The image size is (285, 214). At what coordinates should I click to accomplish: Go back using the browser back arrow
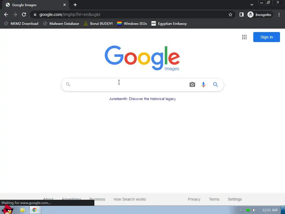tap(6, 14)
